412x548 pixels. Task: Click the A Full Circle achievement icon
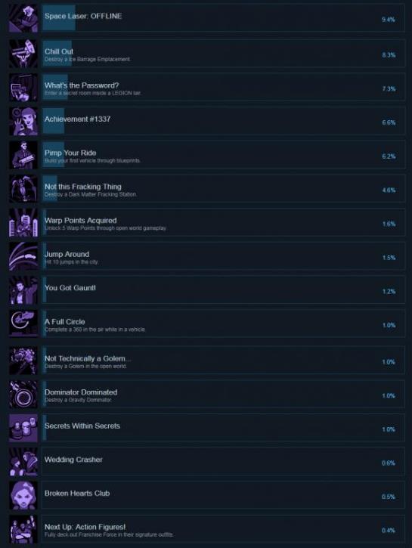pyautogui.click(x=23, y=324)
